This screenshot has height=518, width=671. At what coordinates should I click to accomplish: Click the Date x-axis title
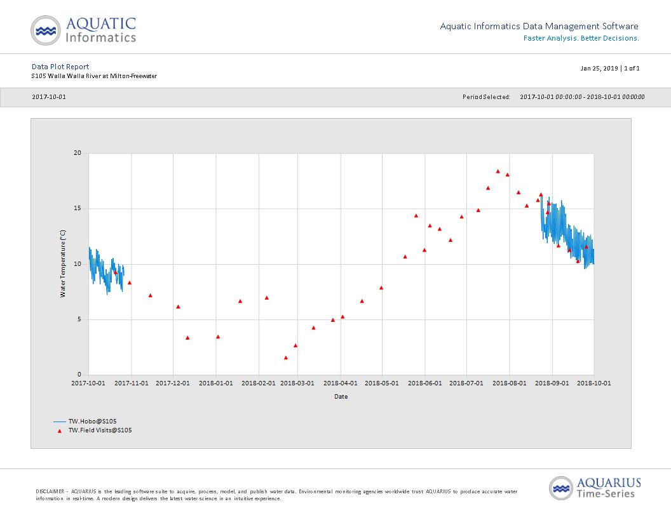[x=341, y=397]
